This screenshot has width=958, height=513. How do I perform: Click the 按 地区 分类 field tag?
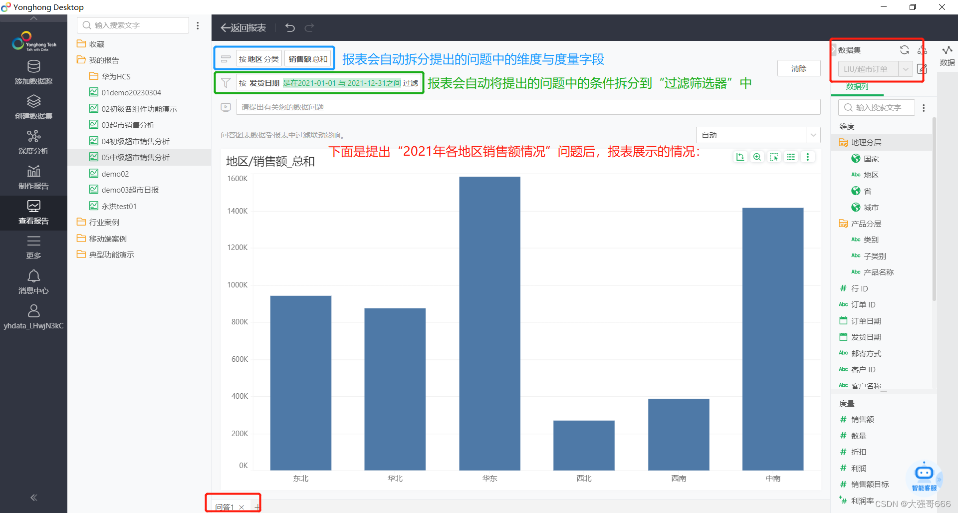click(259, 59)
